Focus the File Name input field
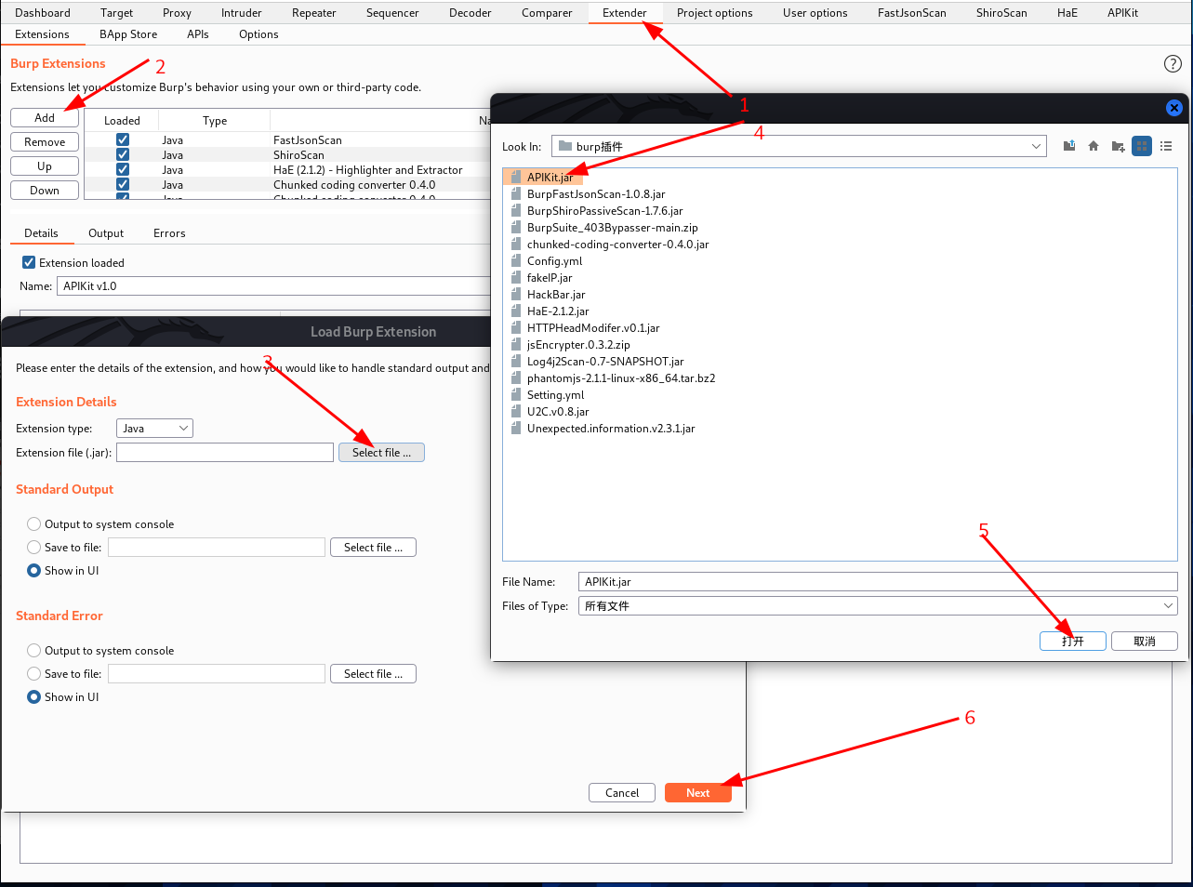Screen dimensions: 1193x887 pyautogui.click(x=878, y=582)
